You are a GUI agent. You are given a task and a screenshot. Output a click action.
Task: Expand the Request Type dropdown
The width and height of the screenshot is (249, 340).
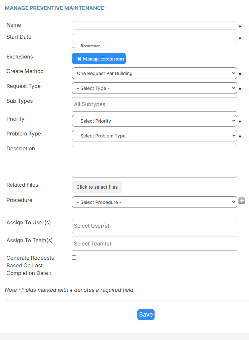click(x=154, y=88)
